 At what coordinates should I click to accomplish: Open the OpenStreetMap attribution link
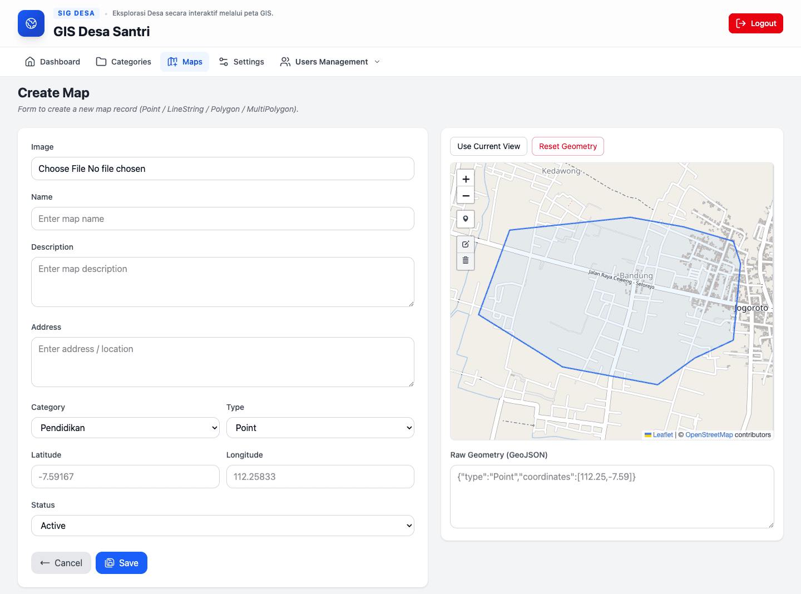coord(709,435)
